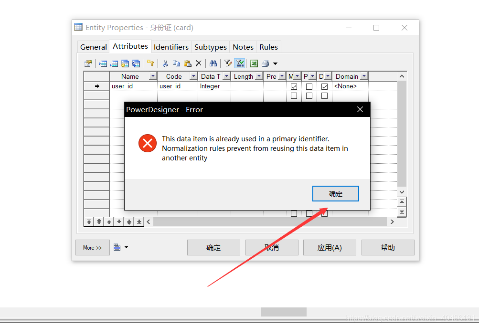
Task: Open the Domain column filter dropdown
Action: (364, 76)
